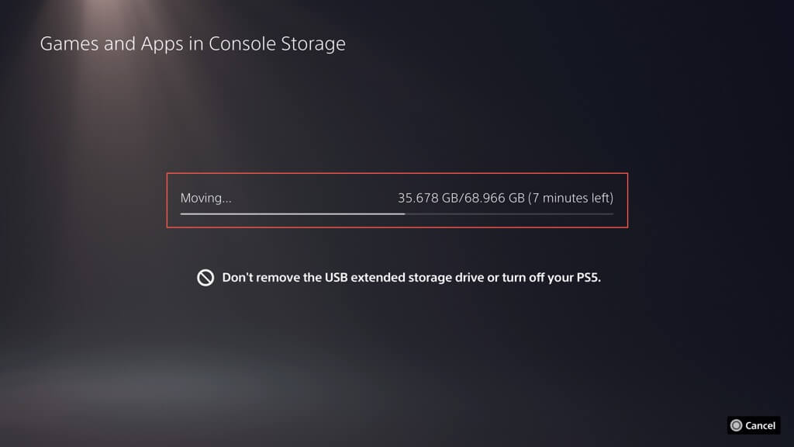
Task: Click the far left start of the progress bar
Action: coord(182,213)
